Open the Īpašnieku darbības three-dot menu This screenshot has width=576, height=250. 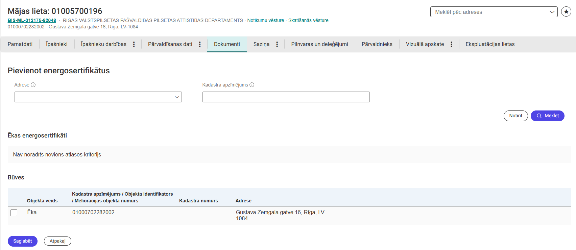[x=134, y=44]
